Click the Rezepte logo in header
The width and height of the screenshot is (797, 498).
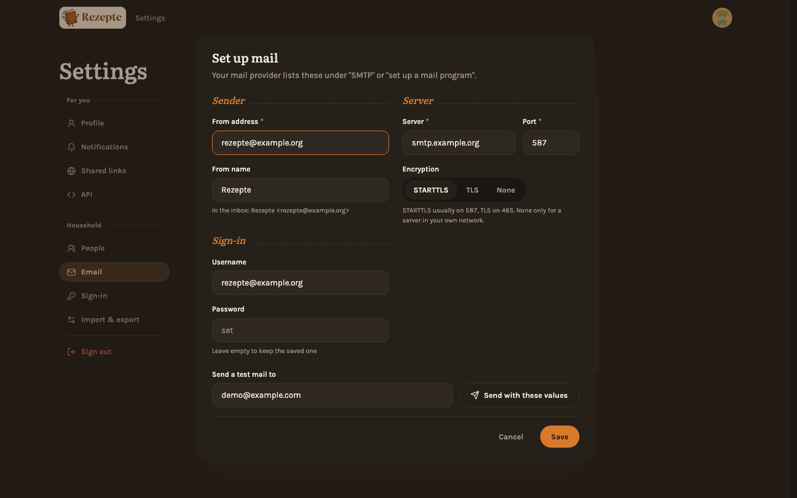click(x=92, y=18)
